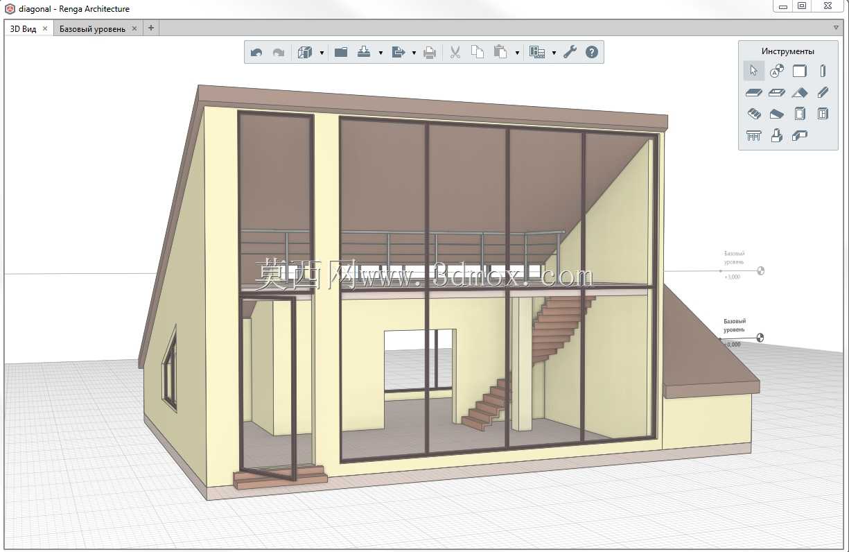Open settings with the wrench icon
Screen dimensions: 849x552
570,52
